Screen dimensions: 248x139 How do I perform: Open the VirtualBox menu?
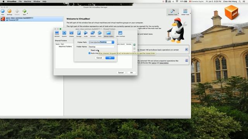pos(12,2)
